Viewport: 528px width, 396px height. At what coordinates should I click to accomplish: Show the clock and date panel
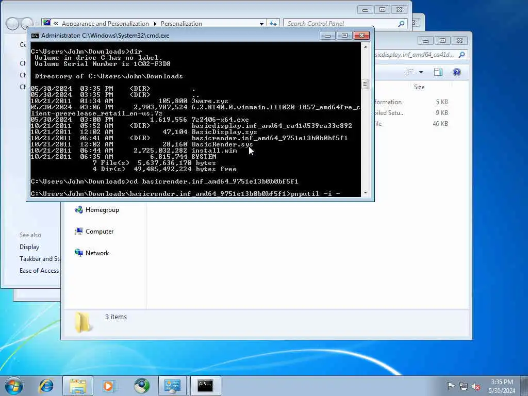coord(502,386)
